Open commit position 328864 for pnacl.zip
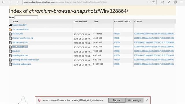 click(117, 51)
